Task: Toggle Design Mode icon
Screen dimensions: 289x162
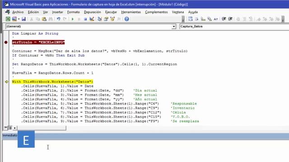Action: (x=92, y=19)
